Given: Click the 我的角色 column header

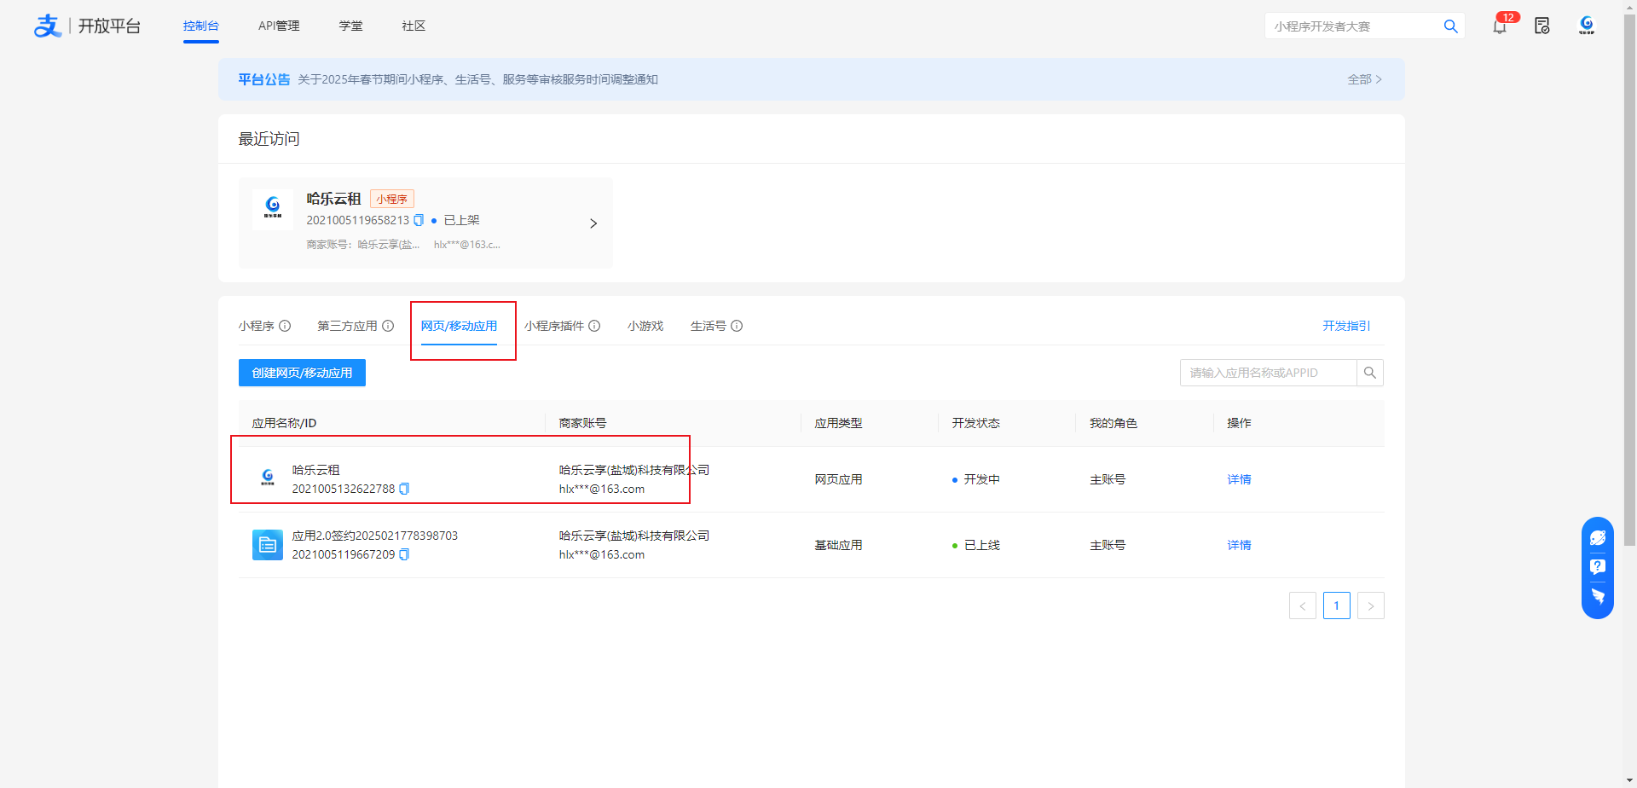Looking at the screenshot, I should pos(1114,423).
